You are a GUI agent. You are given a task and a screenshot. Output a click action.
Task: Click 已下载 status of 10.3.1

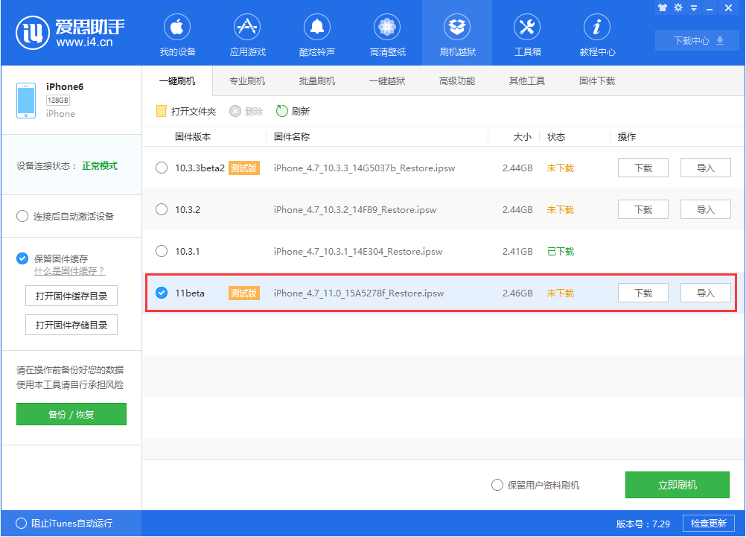pos(561,251)
